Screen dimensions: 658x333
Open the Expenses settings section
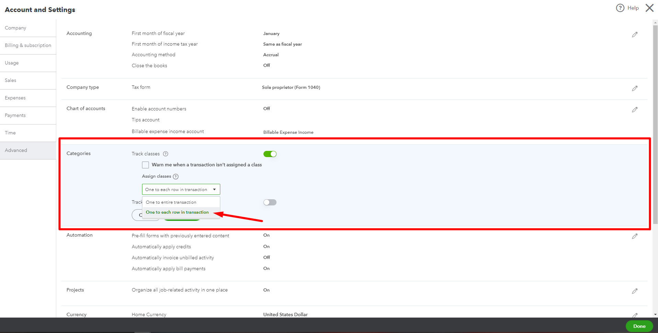[15, 98]
